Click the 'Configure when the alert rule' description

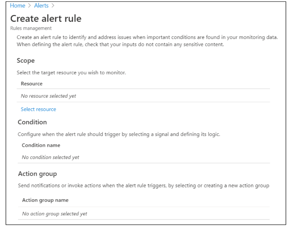(x=119, y=134)
